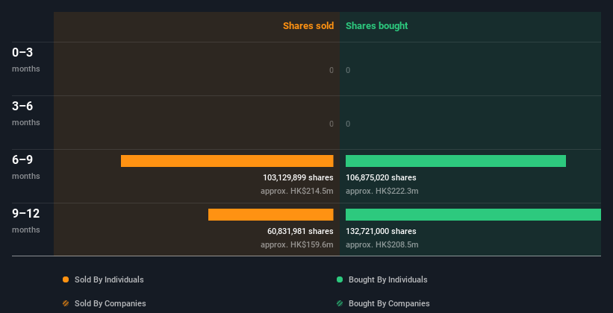Viewport: 613px width, 313px height.
Task: Click the striped Sold By Companies legend icon
Action: click(66, 303)
